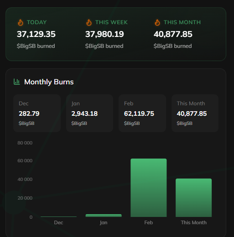
Task: Click $BigSB unit under 62,119.75
Action: coord(132,123)
